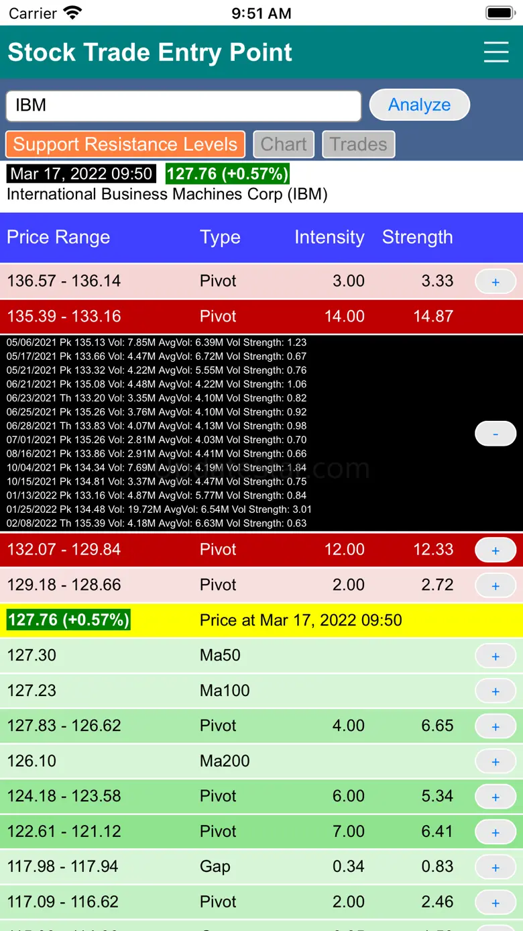The image size is (523, 931).
Task: Expand the 132.07 - 129.84 pivot row
Action: pyautogui.click(x=495, y=550)
